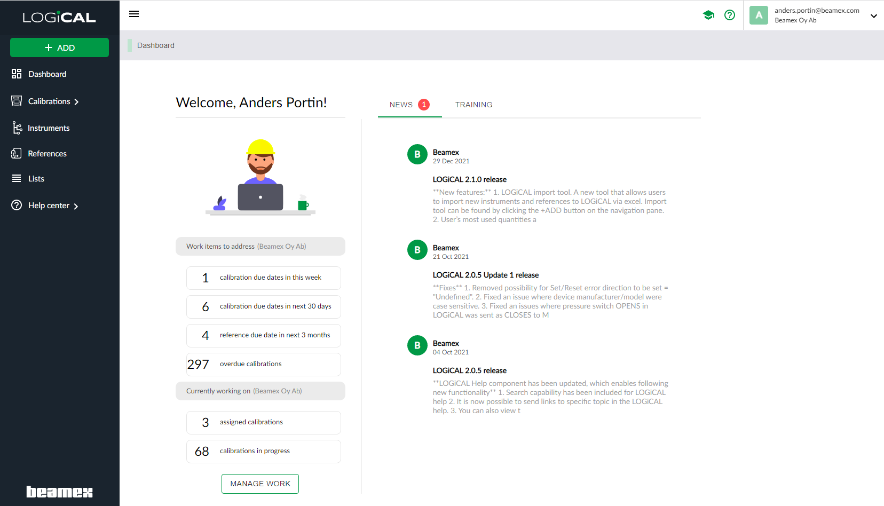Click Beamex avatar on 04 Oct 2021 post
The width and height of the screenshot is (884, 506).
(417, 345)
